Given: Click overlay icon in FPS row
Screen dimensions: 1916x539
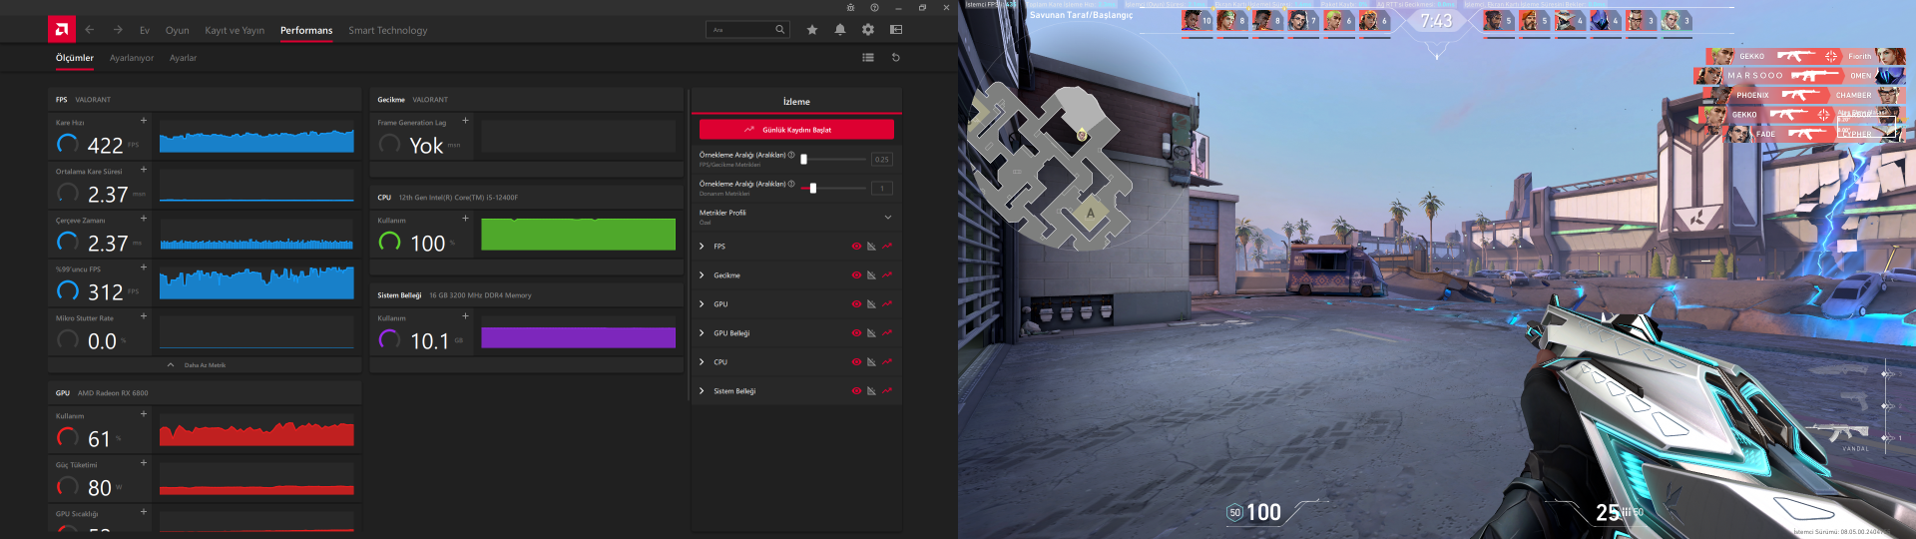Looking at the screenshot, I should [x=871, y=247].
